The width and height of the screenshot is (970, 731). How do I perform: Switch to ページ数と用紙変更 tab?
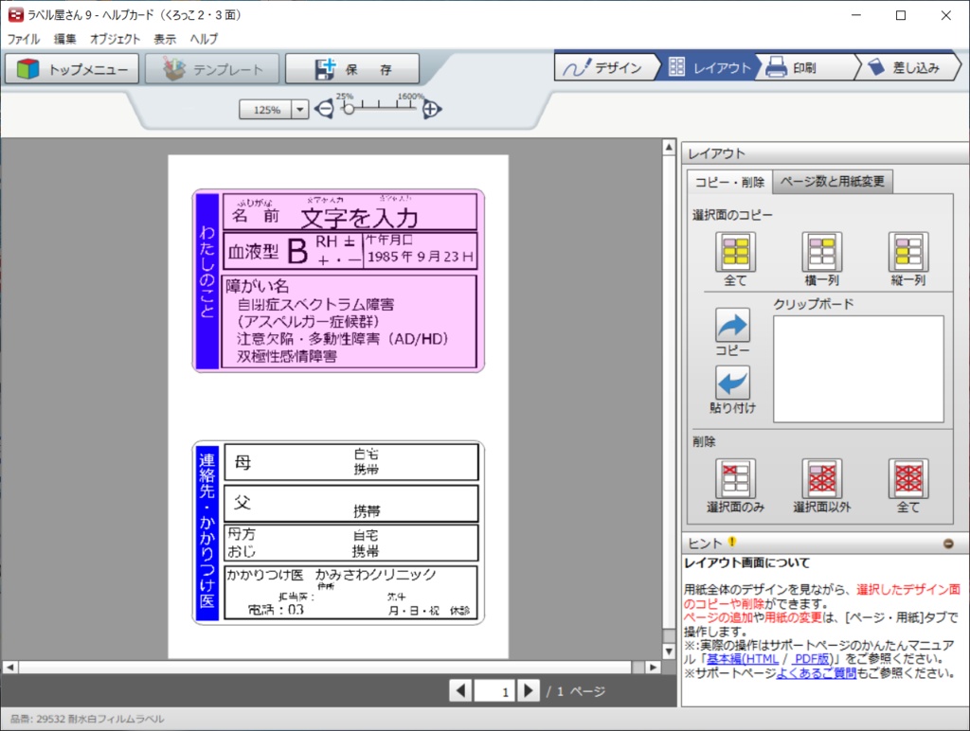coord(832,181)
